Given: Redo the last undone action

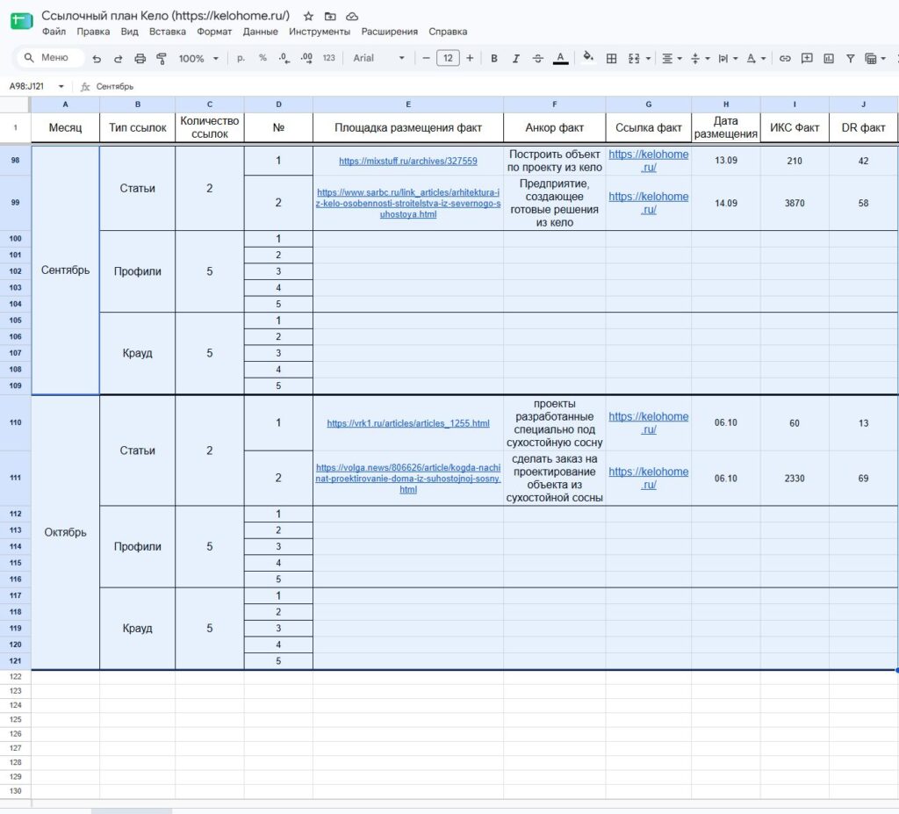Looking at the screenshot, I should click(119, 58).
